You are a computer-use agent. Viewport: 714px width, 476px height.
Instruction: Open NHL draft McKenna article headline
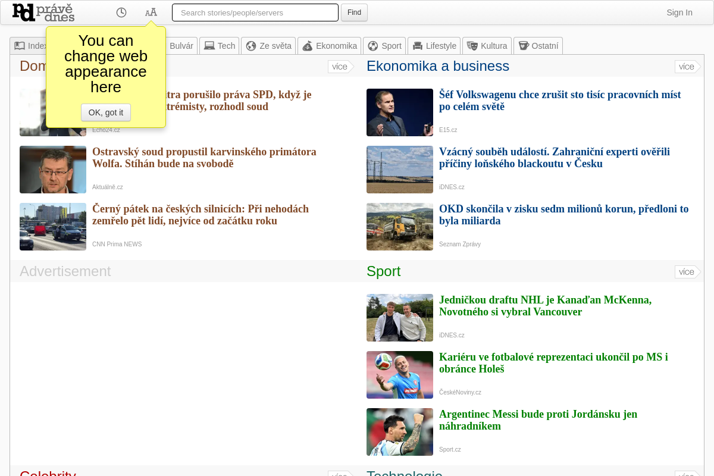546,306
